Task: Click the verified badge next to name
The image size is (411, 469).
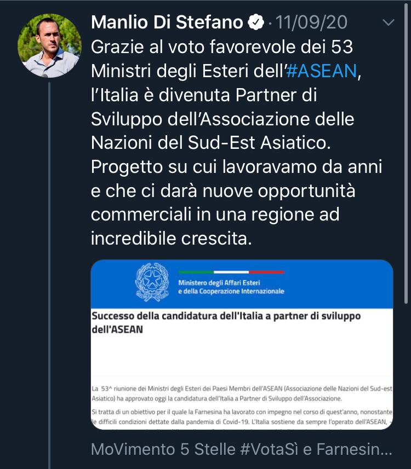Action: coord(255,22)
